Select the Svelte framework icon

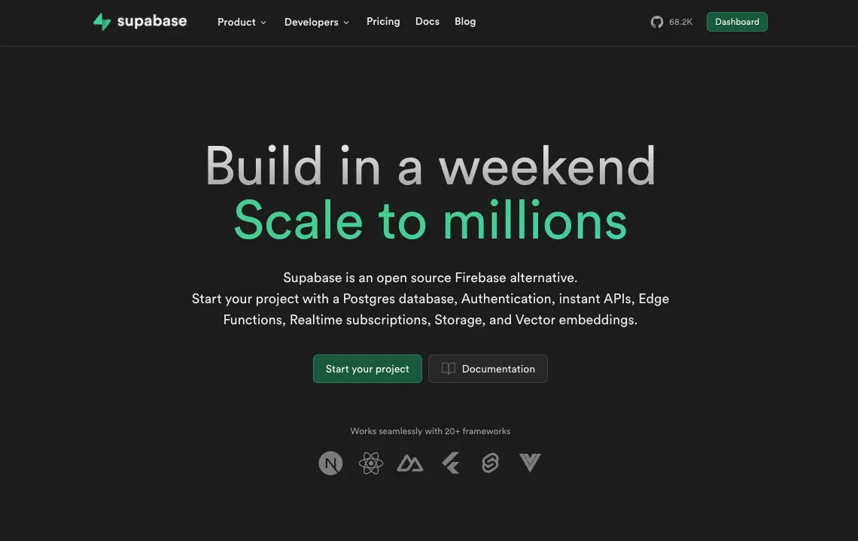[490, 463]
